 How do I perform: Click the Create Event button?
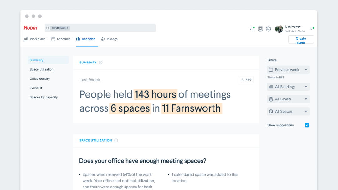point(301,40)
